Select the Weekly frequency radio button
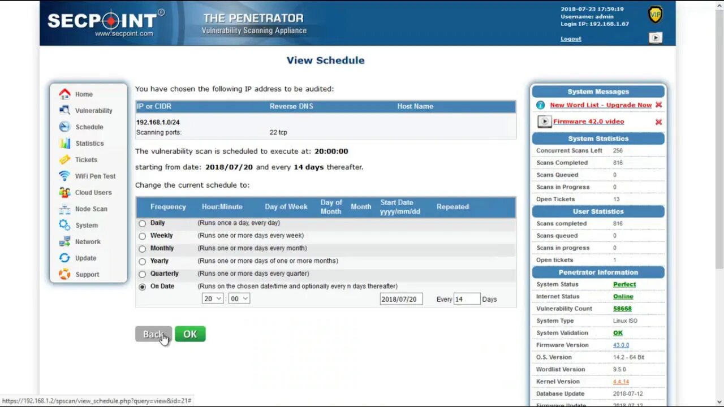 click(x=142, y=236)
